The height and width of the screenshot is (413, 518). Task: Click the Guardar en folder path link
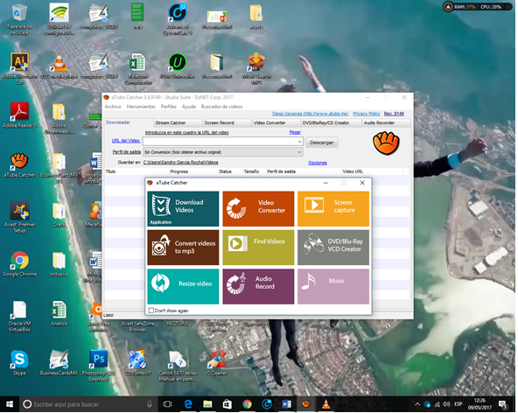point(181,163)
